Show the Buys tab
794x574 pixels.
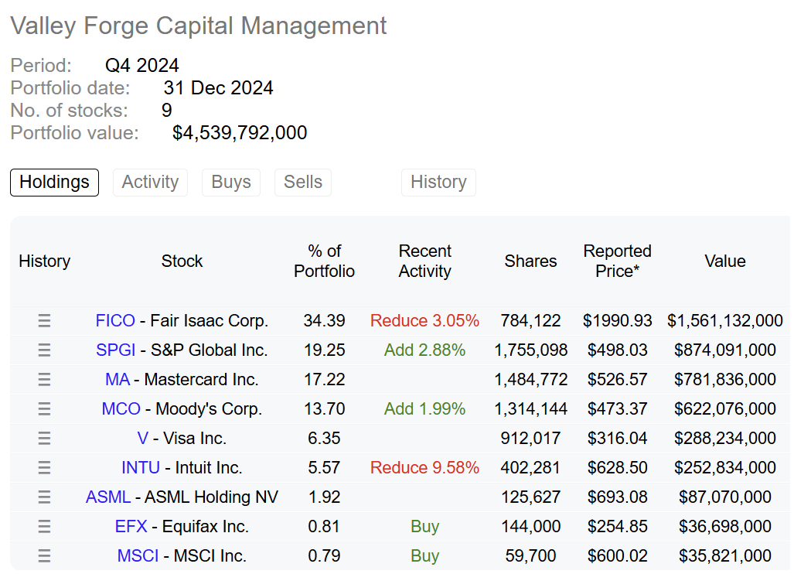231,183
